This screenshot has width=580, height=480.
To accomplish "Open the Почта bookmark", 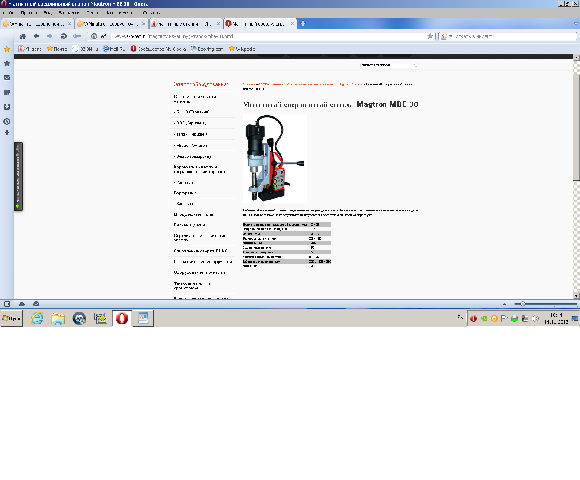I will click(57, 49).
